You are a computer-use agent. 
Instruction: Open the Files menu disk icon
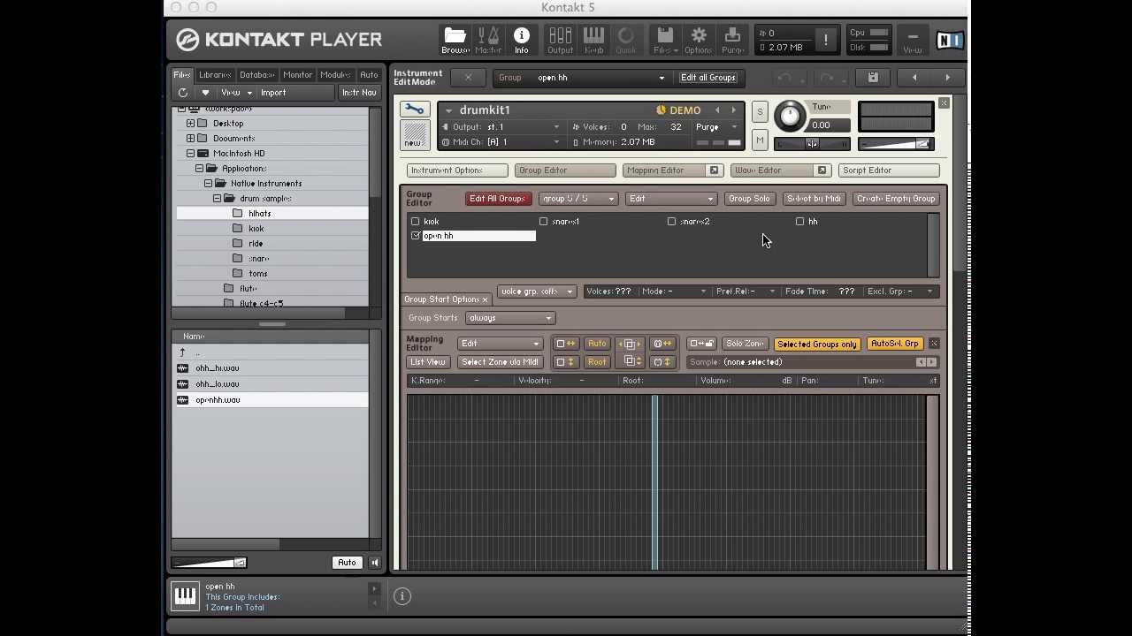pyautogui.click(x=665, y=40)
